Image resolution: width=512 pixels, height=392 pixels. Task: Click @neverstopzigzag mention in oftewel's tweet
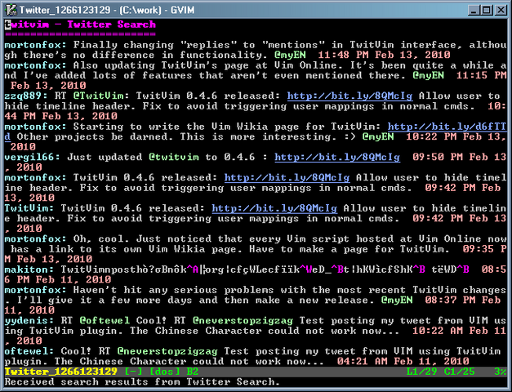[167, 351]
